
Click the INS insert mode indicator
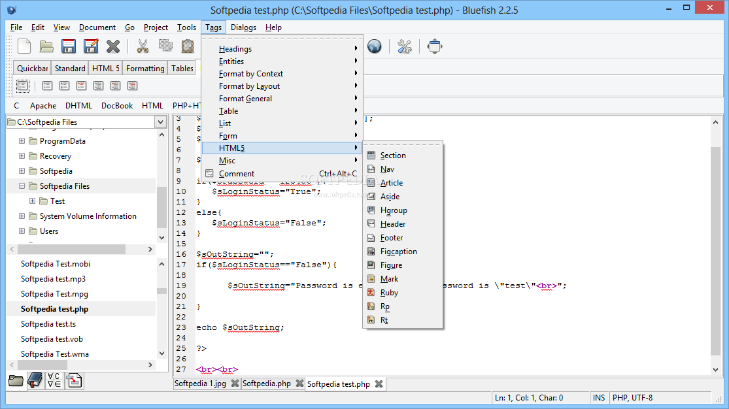[x=599, y=397]
